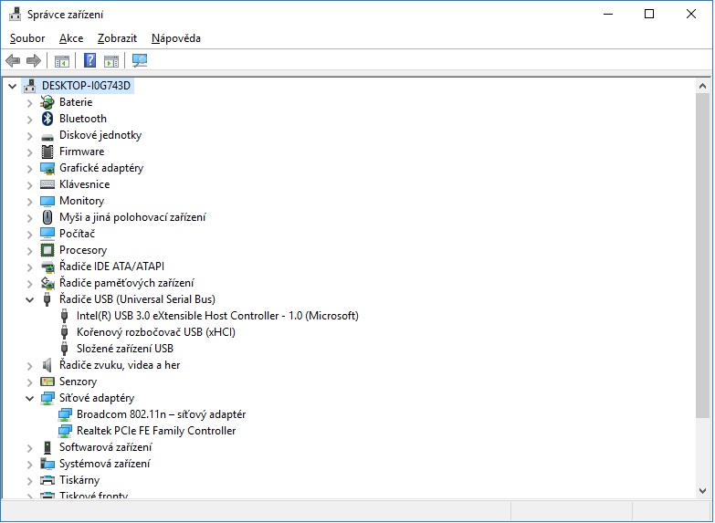Open the Zobrazit menu

tap(117, 38)
